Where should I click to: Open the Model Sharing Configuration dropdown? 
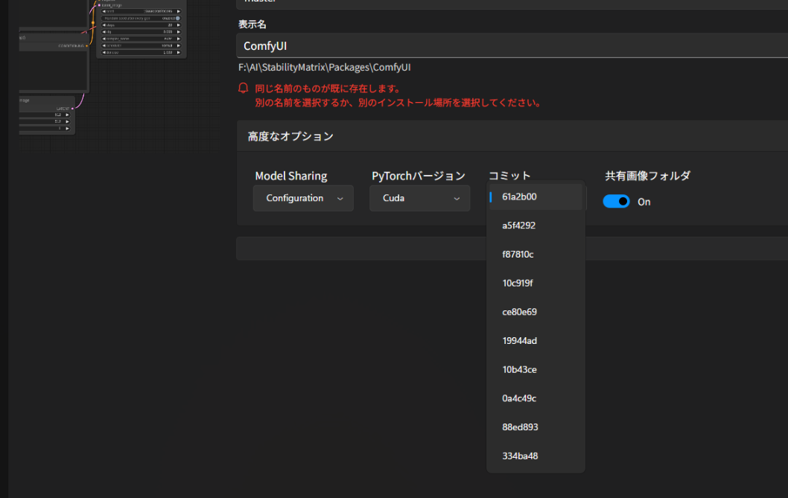tap(304, 198)
